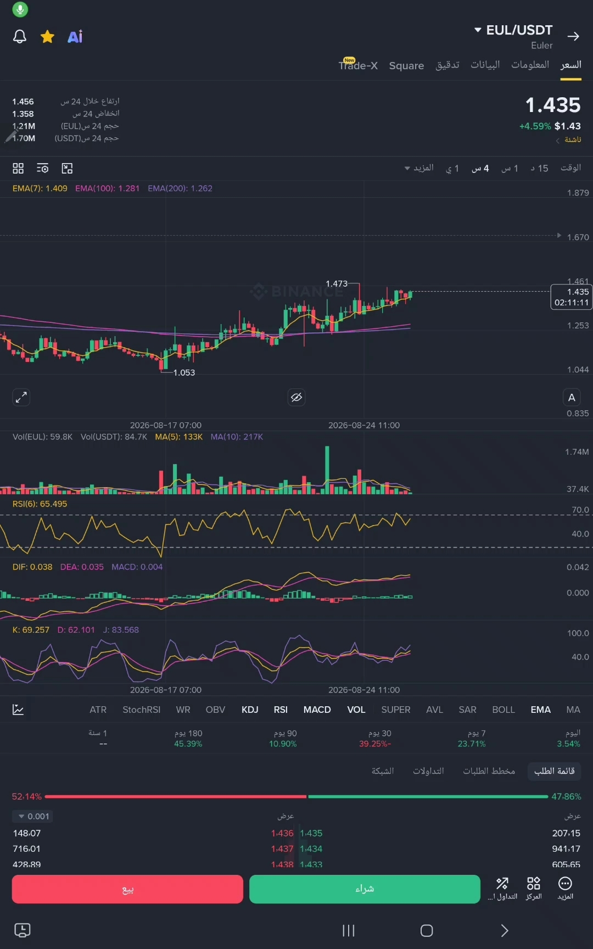This screenshot has height=949, width=593.
Task: Open the indicator settings icon
Action: tap(42, 168)
